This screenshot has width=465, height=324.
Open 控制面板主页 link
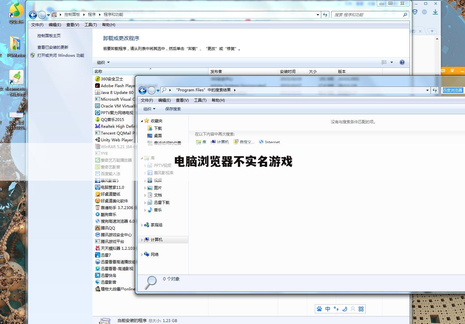[x=49, y=36]
